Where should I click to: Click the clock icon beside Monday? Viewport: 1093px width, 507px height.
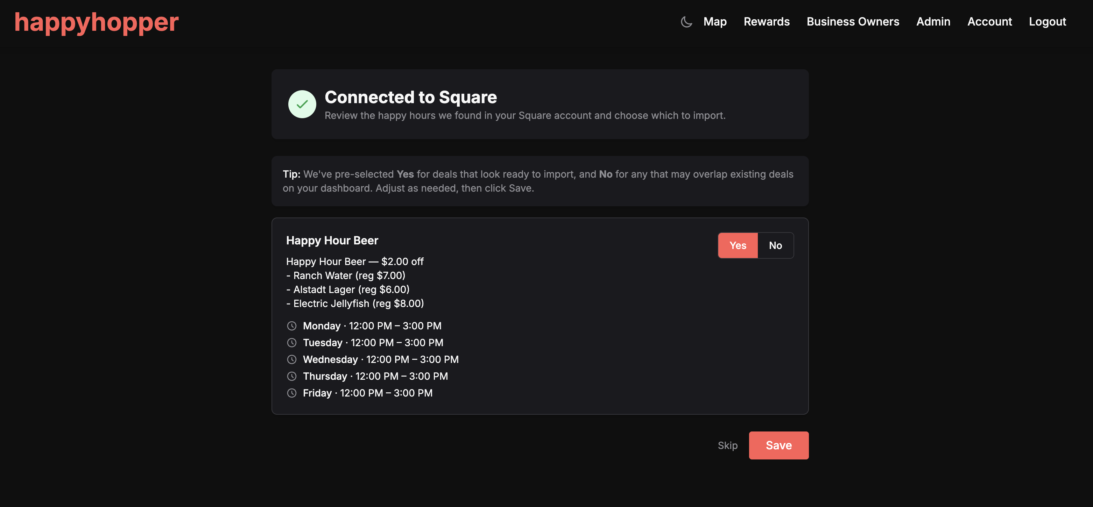coord(291,326)
